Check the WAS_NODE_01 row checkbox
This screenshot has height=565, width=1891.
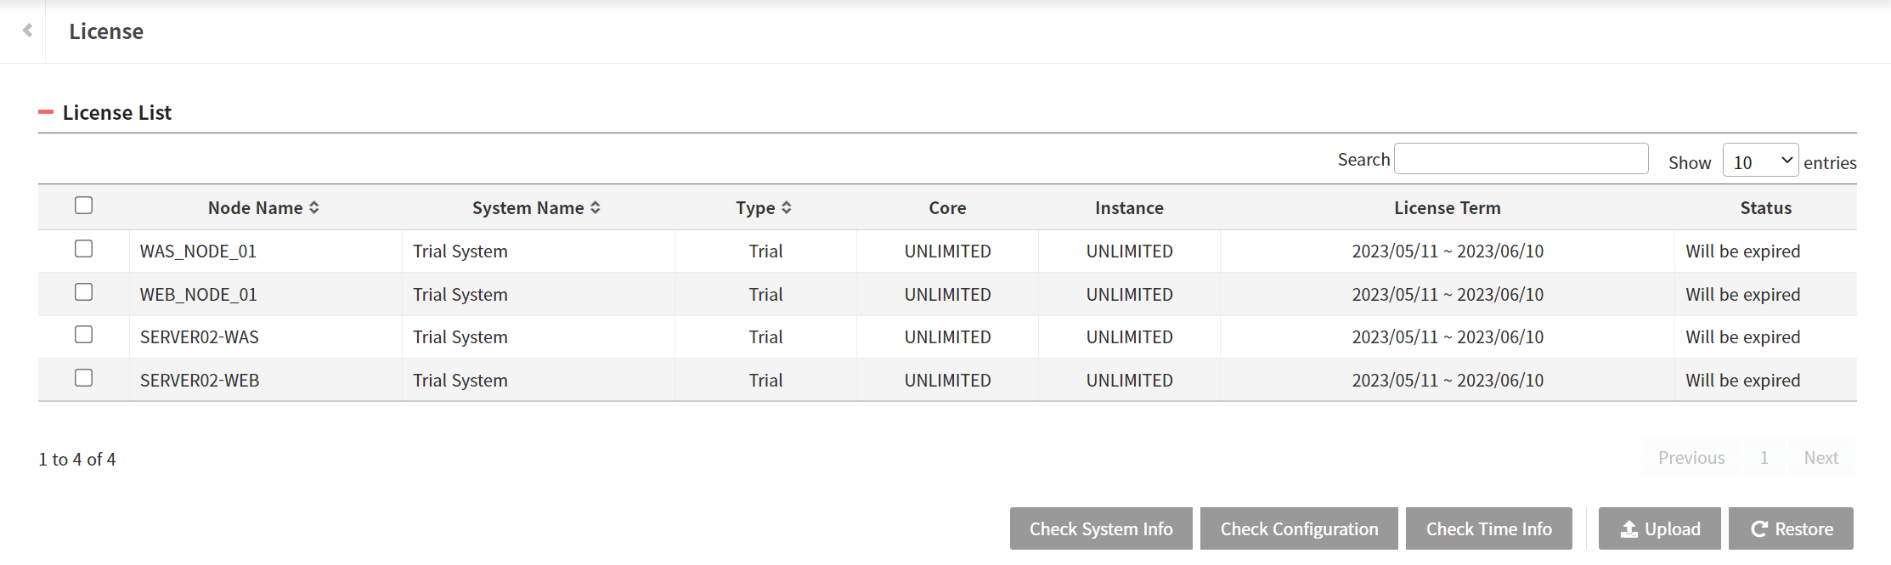83,249
